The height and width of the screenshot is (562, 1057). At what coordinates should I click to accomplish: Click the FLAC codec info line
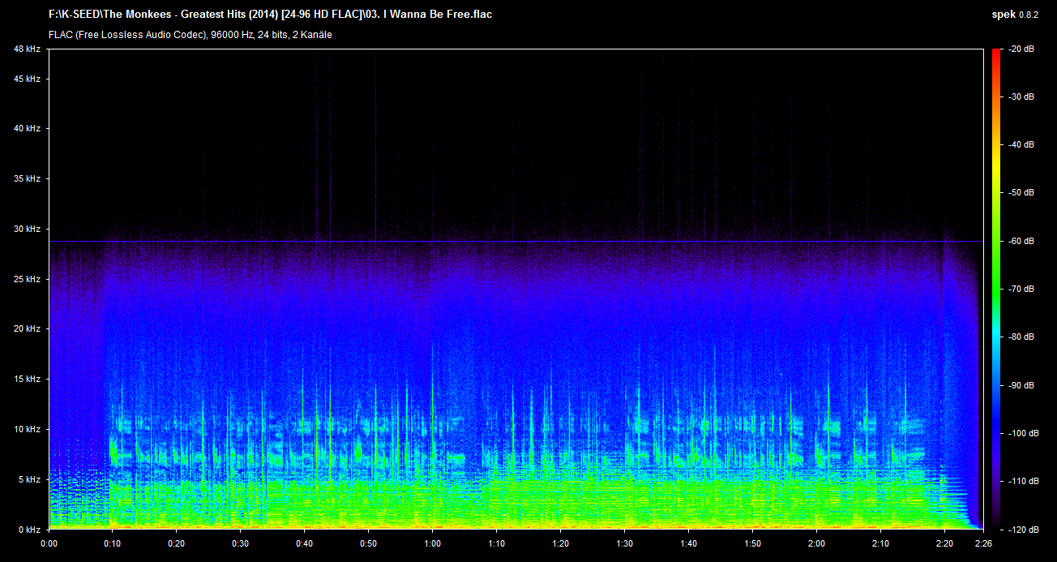coord(190,35)
